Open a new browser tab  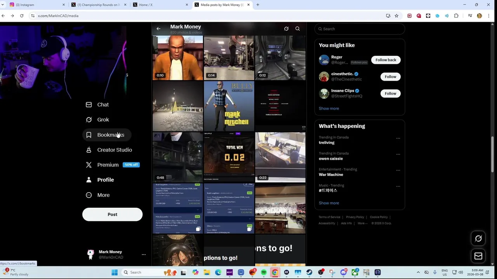tap(258, 5)
